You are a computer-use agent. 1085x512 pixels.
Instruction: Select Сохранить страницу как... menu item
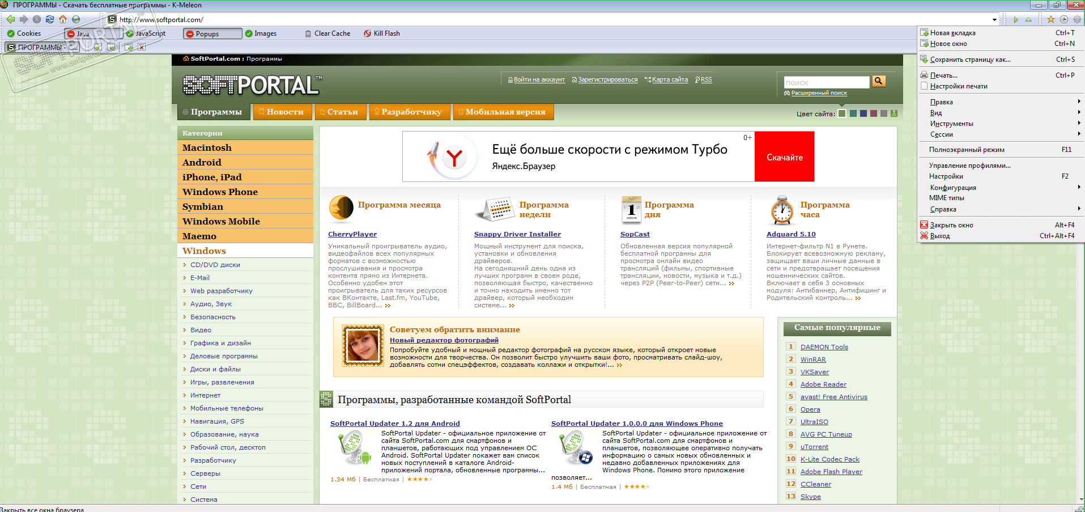[1001, 60]
